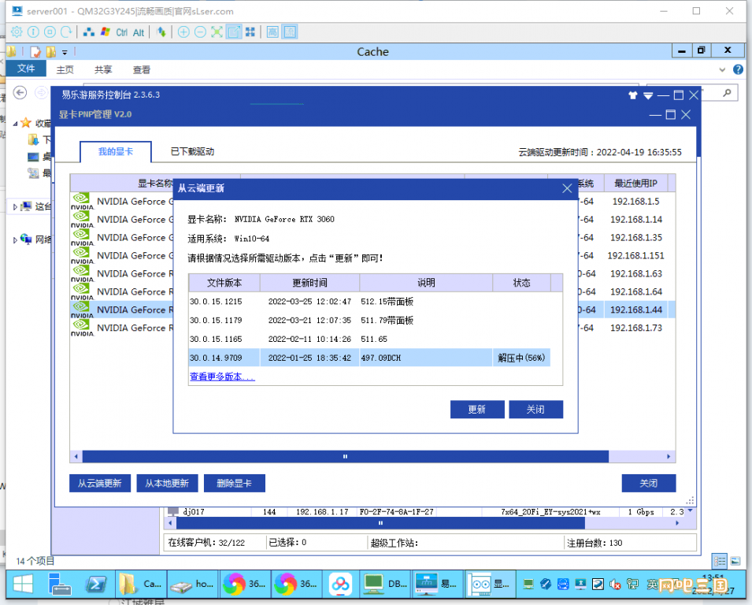Open 主页 ribbon tab in Cache window
The image size is (752, 605).
[x=65, y=70]
